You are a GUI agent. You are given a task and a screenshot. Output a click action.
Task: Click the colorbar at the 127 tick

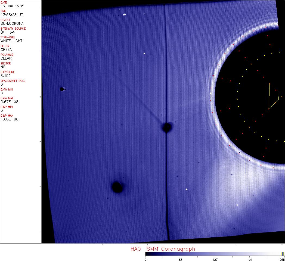pos(215,254)
